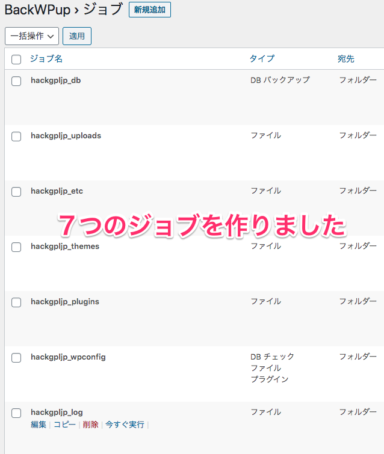Sort by the ジョブ名 column header
The image size is (384, 454).
click(x=46, y=59)
